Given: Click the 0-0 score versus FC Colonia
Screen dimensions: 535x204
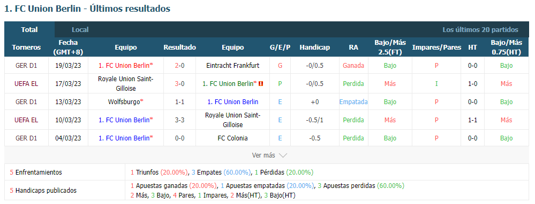Looking at the screenshot, I should coord(179,138).
